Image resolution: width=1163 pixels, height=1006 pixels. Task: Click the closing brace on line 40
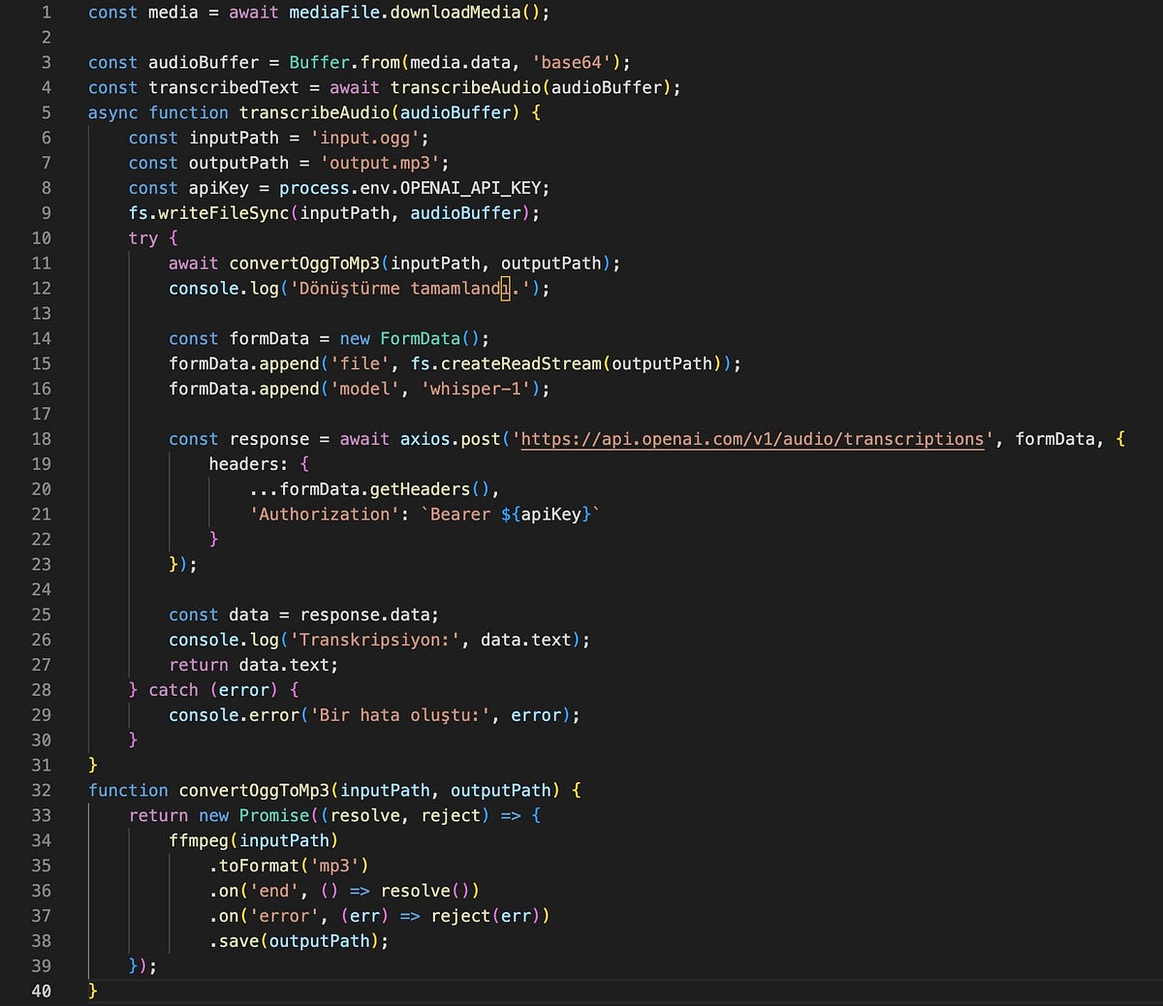click(93, 991)
